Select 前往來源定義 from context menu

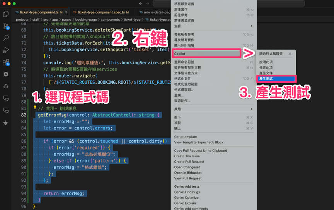click(214, 20)
